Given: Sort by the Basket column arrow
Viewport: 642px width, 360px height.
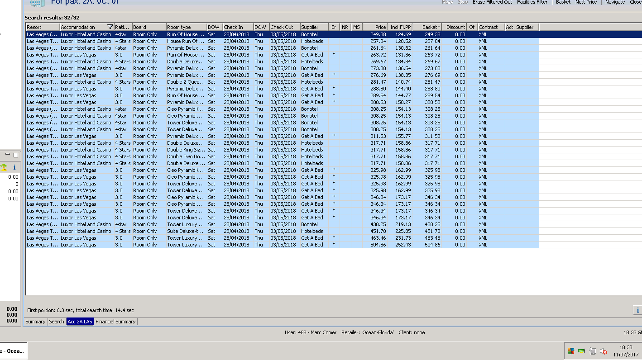Looking at the screenshot, I should [439, 27].
